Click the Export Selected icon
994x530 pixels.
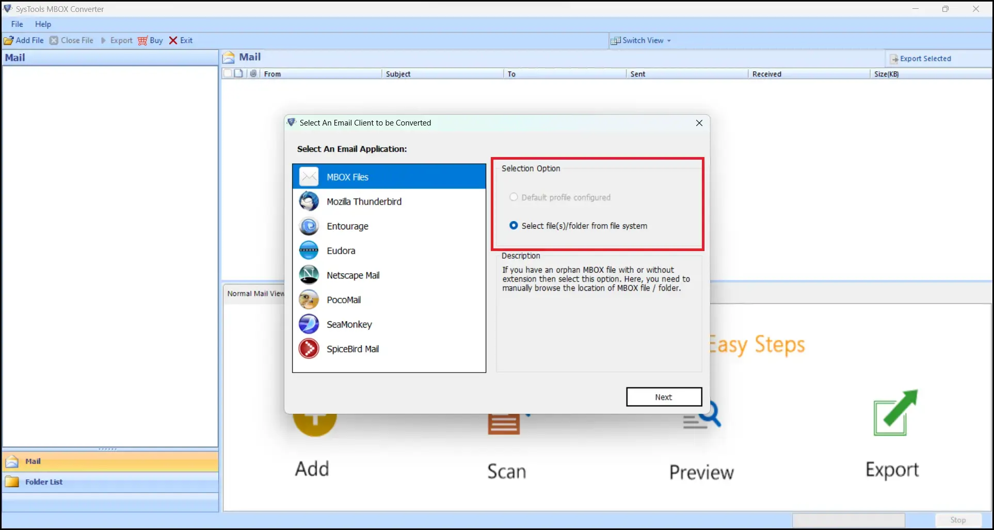pyautogui.click(x=894, y=59)
